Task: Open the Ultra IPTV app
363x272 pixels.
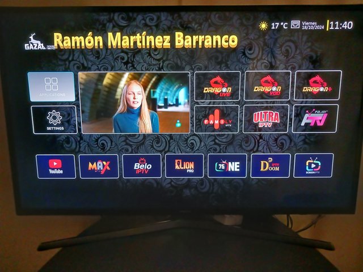Action: click(266, 119)
